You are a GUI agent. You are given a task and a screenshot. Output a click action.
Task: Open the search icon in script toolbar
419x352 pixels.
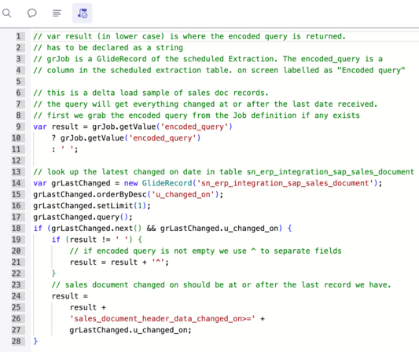click(7, 13)
